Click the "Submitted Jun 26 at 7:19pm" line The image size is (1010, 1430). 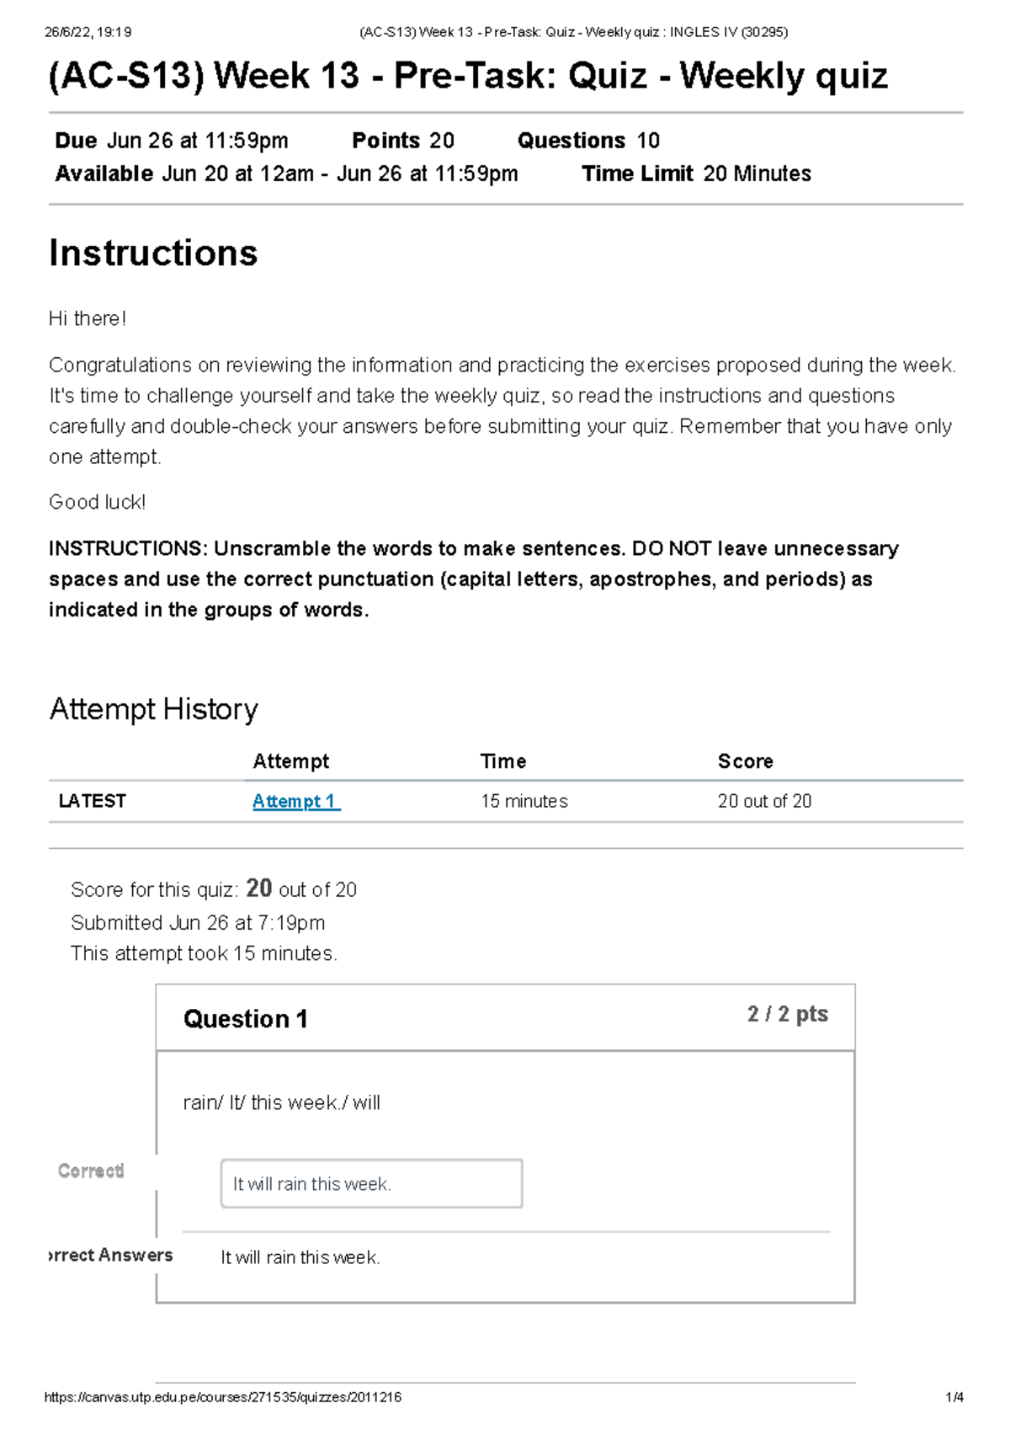click(x=198, y=922)
